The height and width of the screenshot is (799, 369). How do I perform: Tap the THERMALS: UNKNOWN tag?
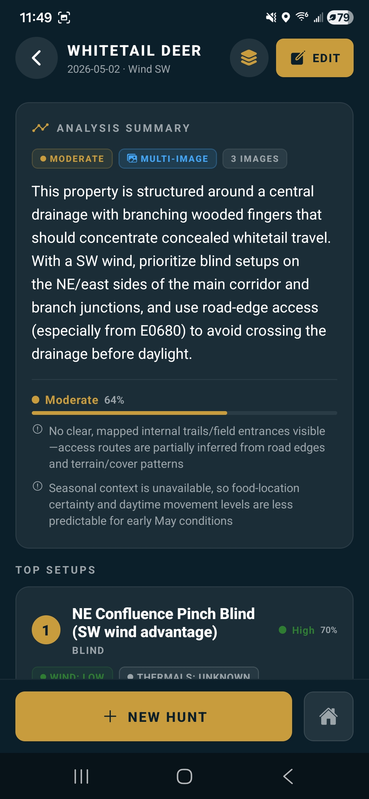coord(189,674)
